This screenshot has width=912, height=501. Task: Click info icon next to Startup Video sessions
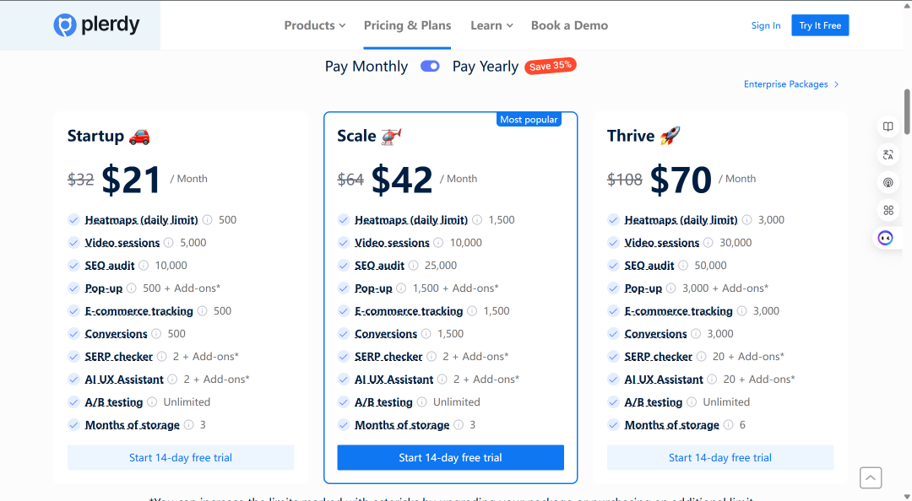point(169,242)
